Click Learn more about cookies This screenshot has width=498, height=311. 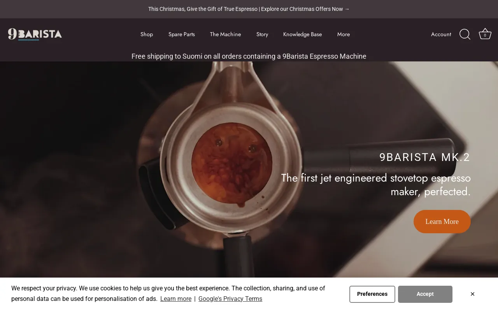(176, 299)
